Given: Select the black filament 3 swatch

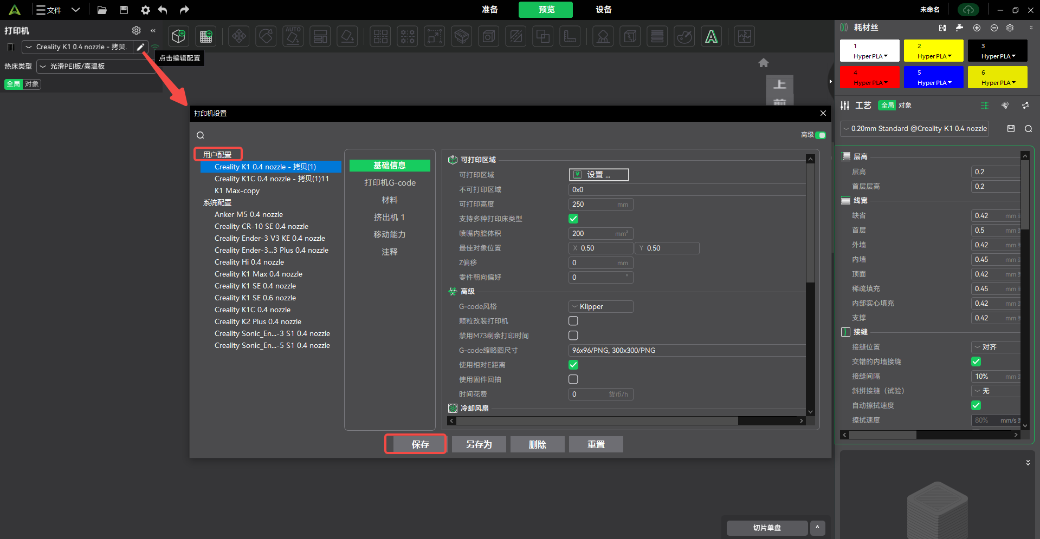Looking at the screenshot, I should [x=998, y=50].
